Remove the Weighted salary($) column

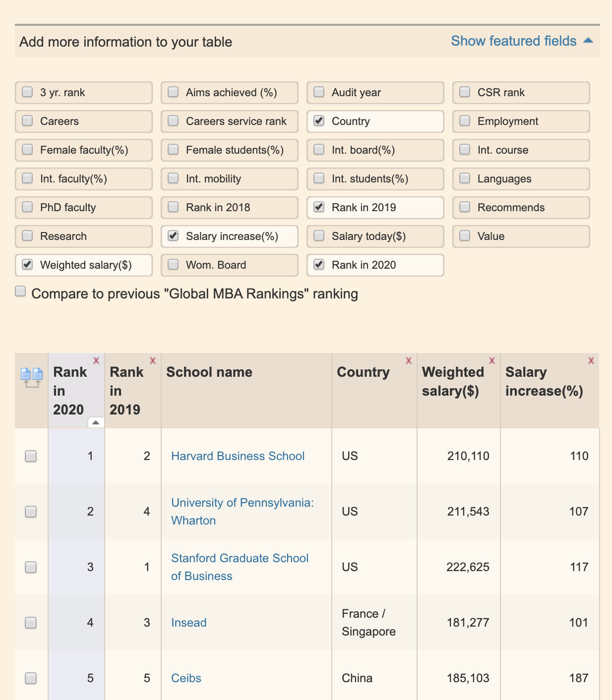[492, 360]
